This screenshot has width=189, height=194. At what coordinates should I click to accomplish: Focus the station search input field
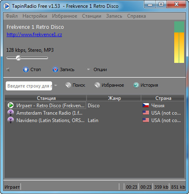pos(29,86)
